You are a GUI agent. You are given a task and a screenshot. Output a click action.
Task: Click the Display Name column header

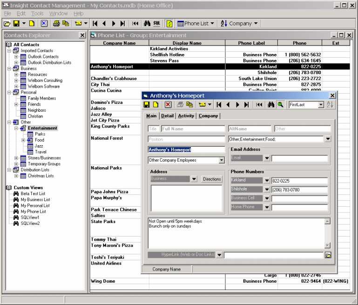187,43
